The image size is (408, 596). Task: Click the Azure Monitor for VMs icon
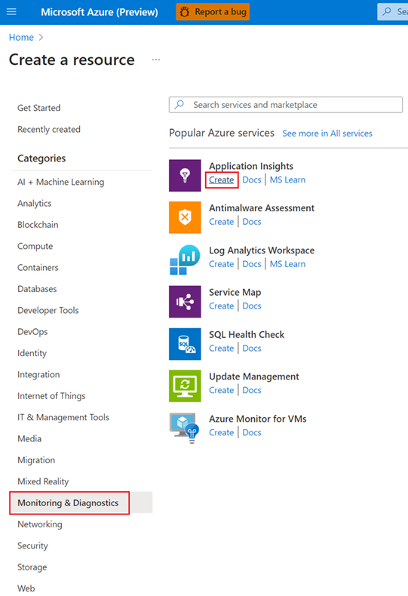pyautogui.click(x=185, y=428)
